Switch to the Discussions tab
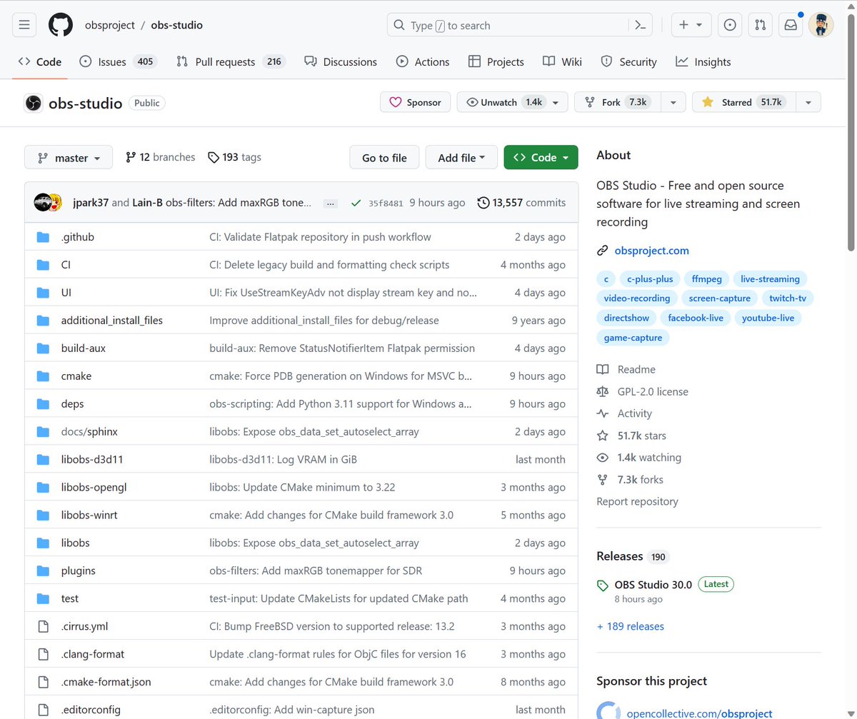Viewport: 857px width, 719px height. point(341,62)
